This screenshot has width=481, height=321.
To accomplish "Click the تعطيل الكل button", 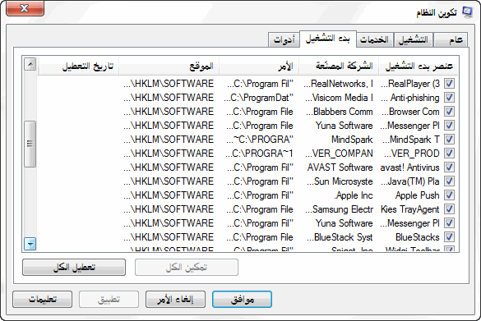I will 74,268.
